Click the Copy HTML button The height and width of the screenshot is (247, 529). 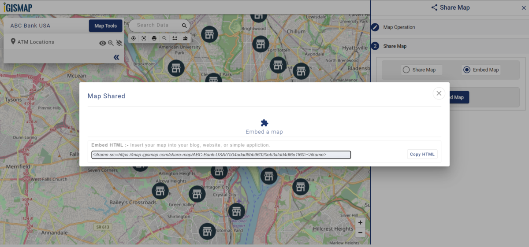pyautogui.click(x=422, y=155)
